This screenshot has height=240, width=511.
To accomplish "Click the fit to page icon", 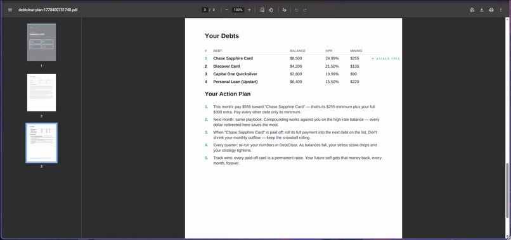I will coord(262,9).
